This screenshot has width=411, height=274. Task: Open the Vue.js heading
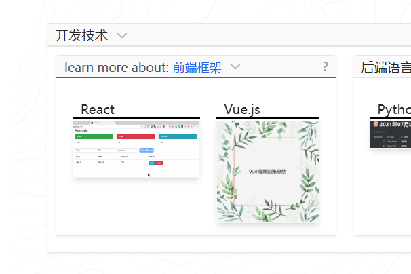(x=242, y=110)
